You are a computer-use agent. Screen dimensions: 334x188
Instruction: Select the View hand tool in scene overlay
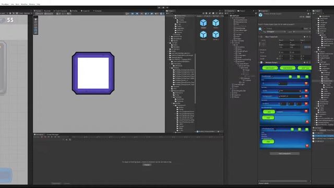35,19
